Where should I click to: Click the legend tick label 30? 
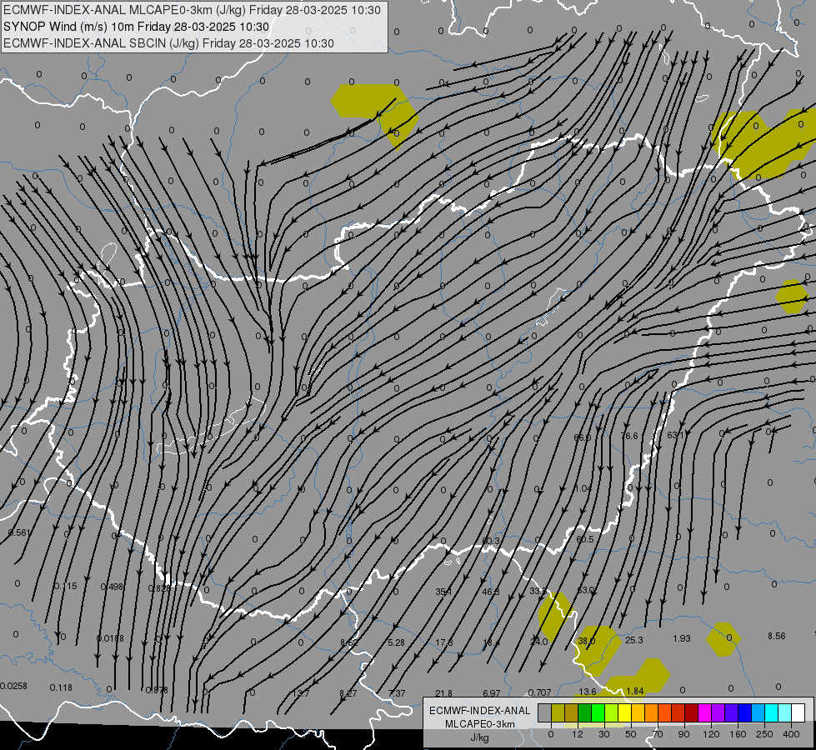coord(604,734)
